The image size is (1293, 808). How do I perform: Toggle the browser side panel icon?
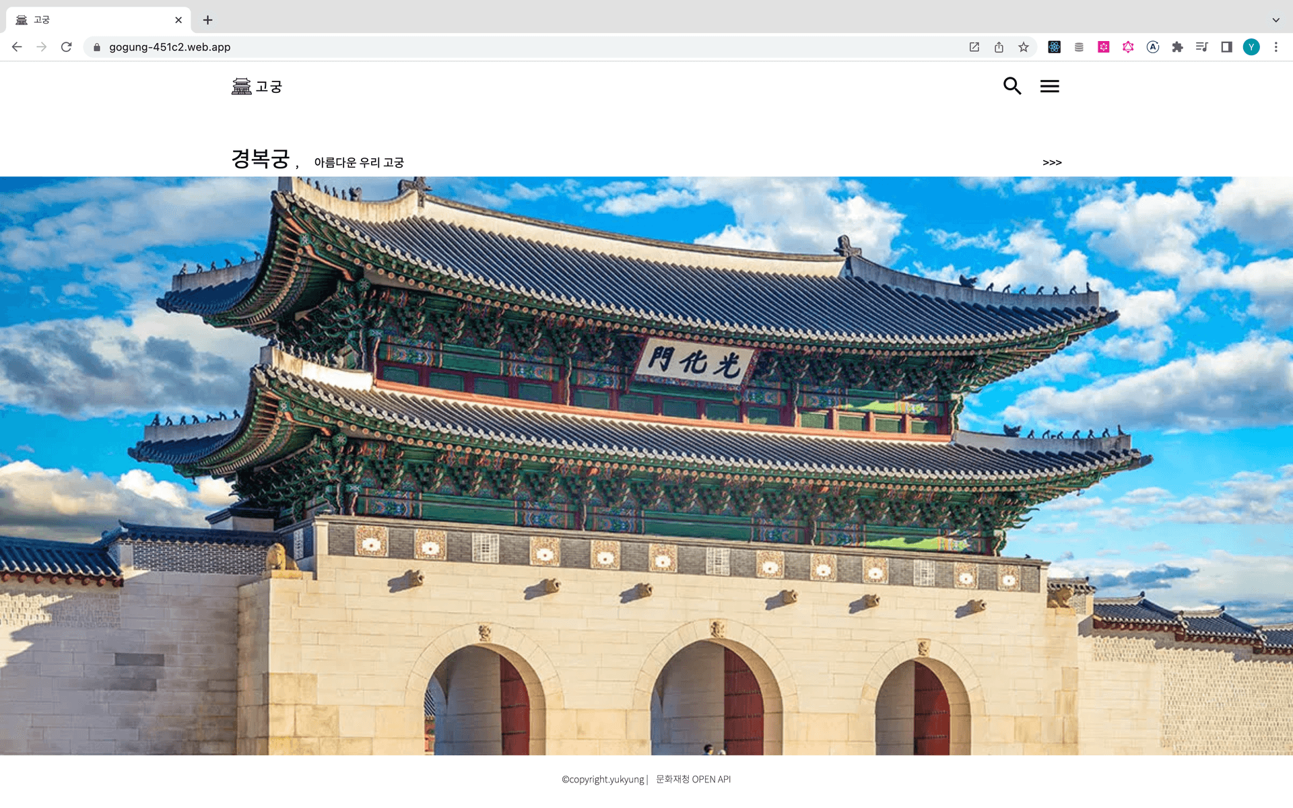click(x=1226, y=47)
